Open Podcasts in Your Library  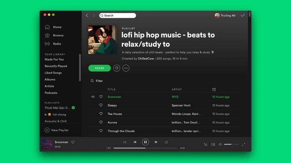(51, 93)
